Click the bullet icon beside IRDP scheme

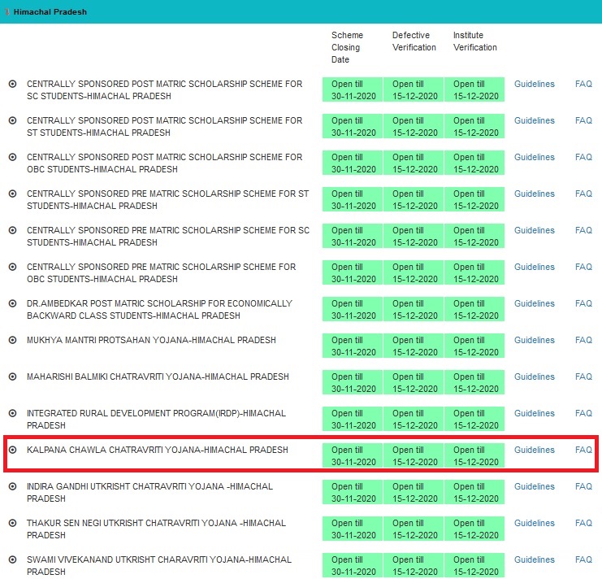(13, 413)
